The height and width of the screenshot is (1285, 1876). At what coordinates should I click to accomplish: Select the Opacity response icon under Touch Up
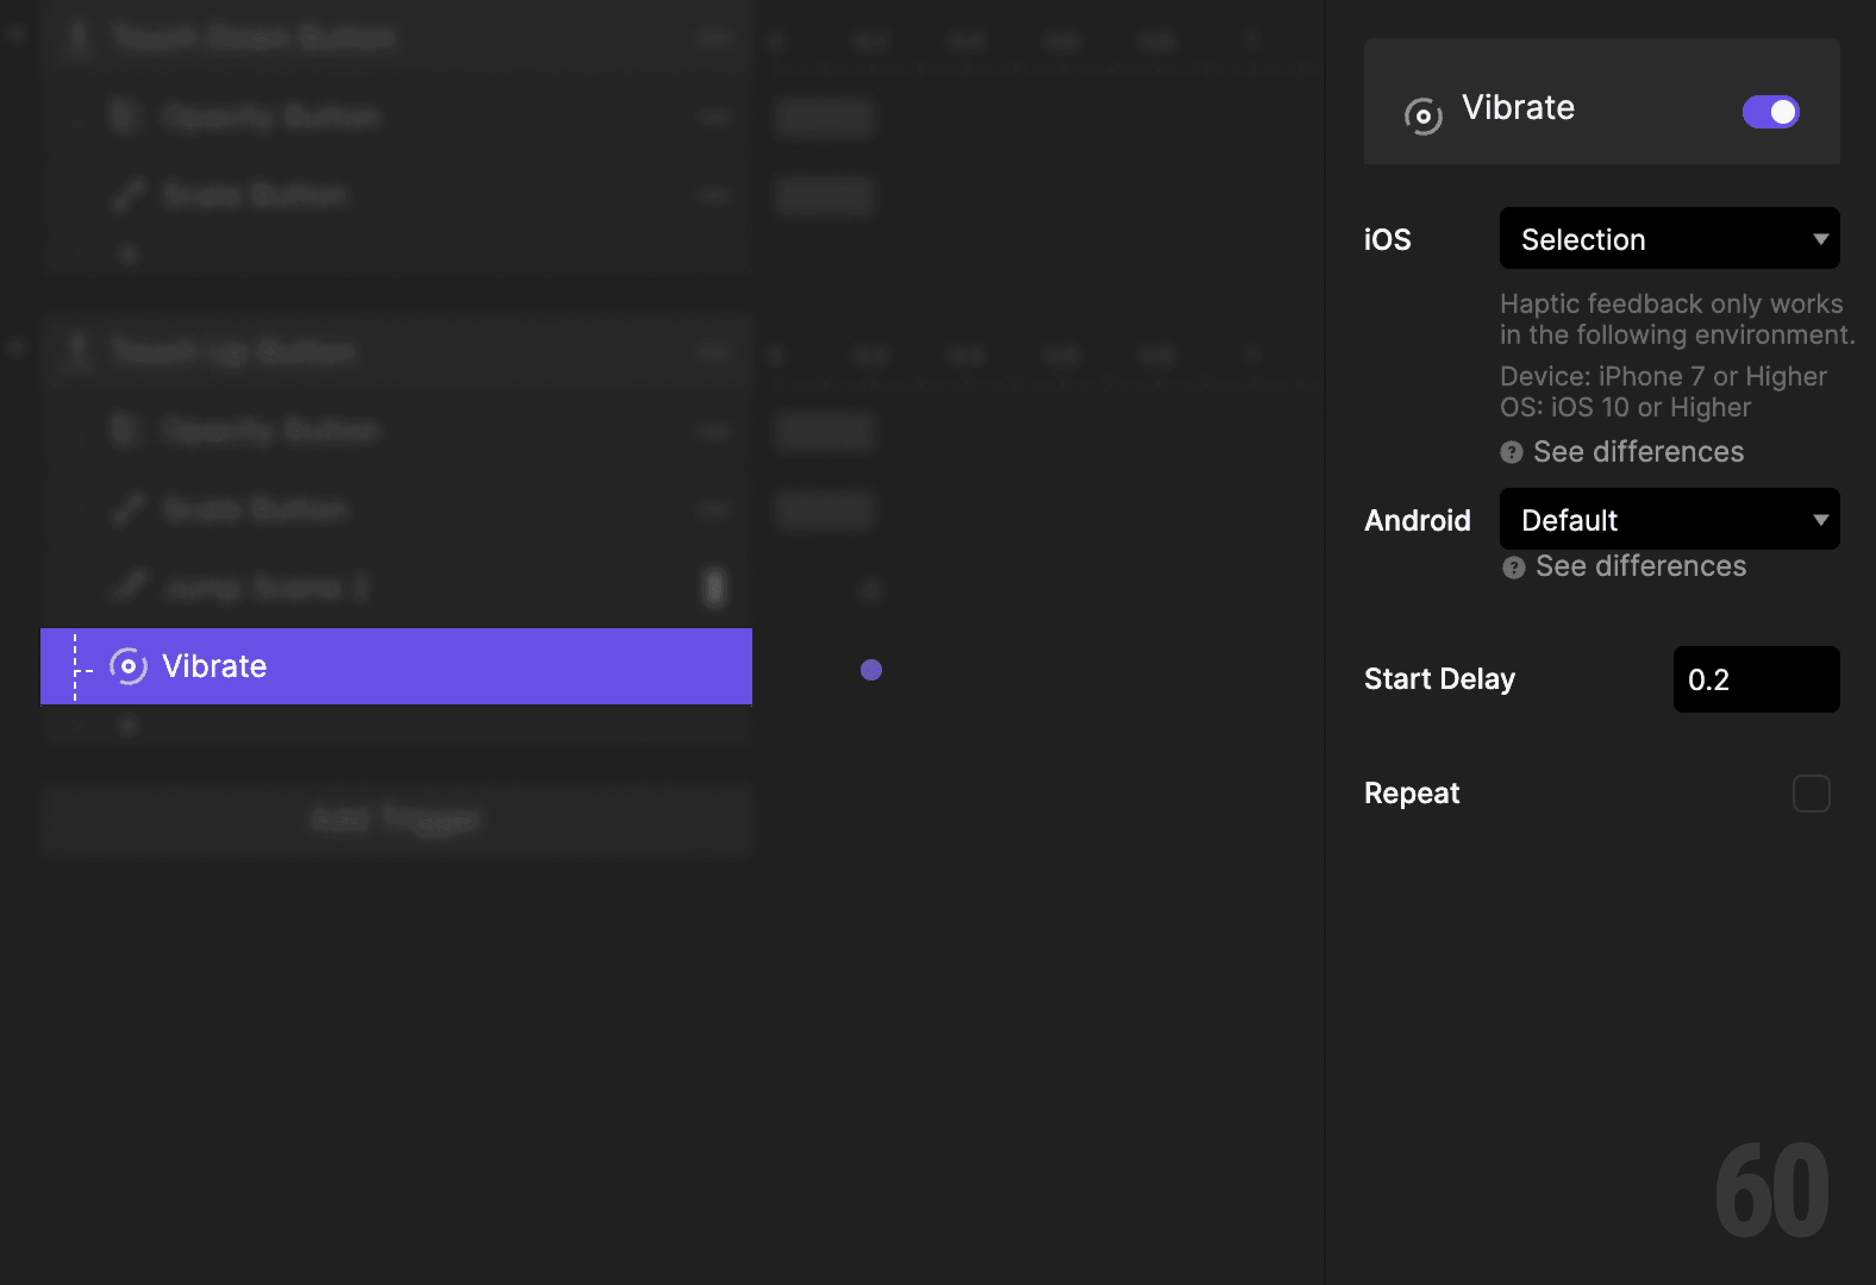click(125, 430)
